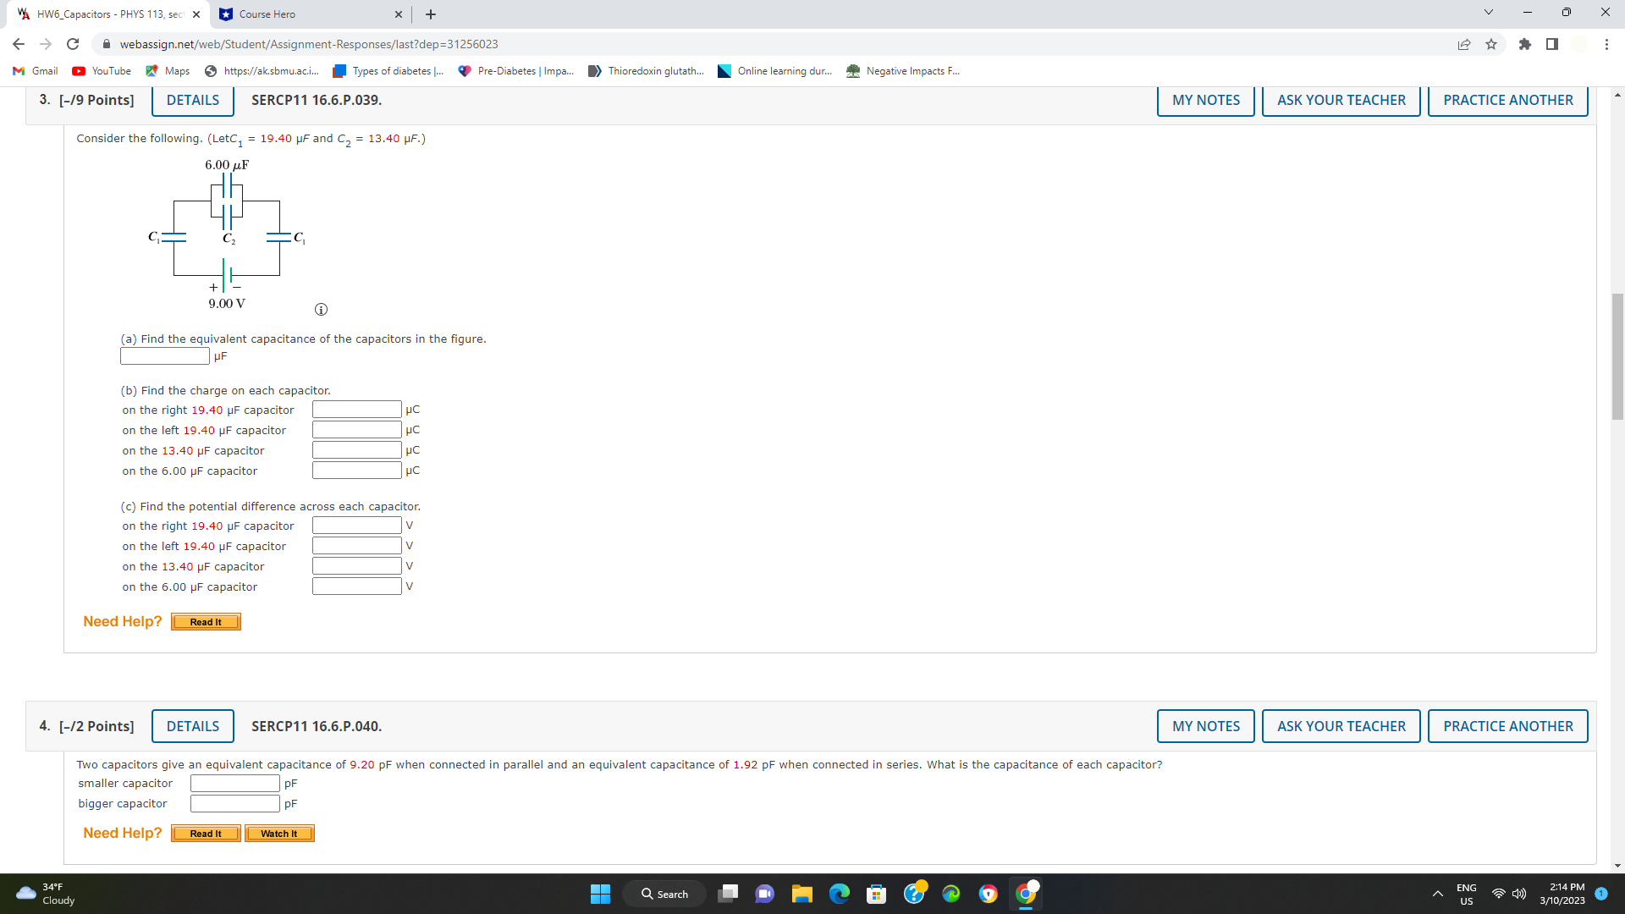Click ASK YOUR TEACHER for problem 3
Viewport: 1625px width, 914px height.
coord(1341,100)
